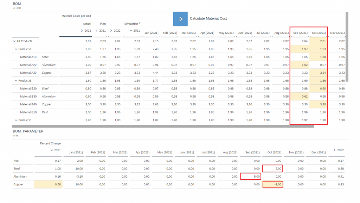Click the Oct (2021) header in BOM_PARAMETER table
The height and width of the screenshot is (203, 360).
(274, 152)
